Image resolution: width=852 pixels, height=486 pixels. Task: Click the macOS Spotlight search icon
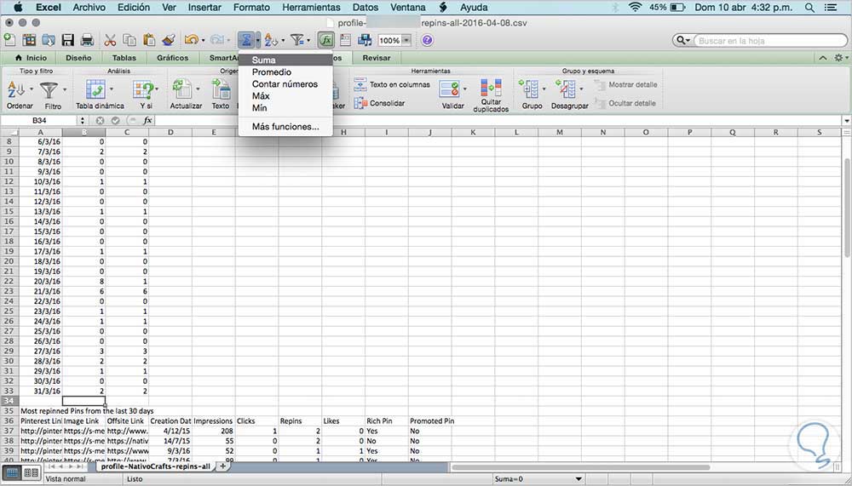pyautogui.click(x=809, y=8)
